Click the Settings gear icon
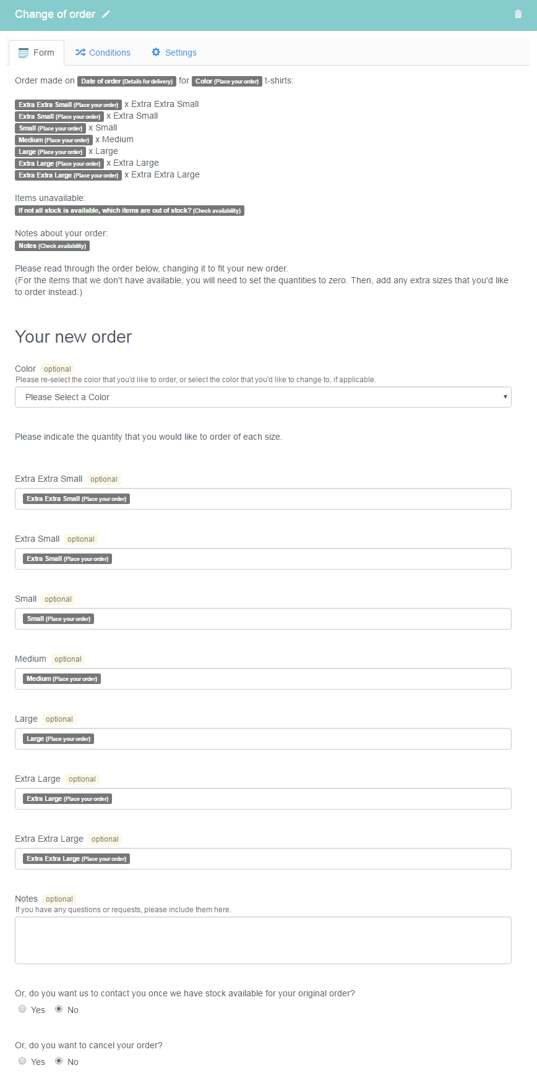 pos(156,53)
